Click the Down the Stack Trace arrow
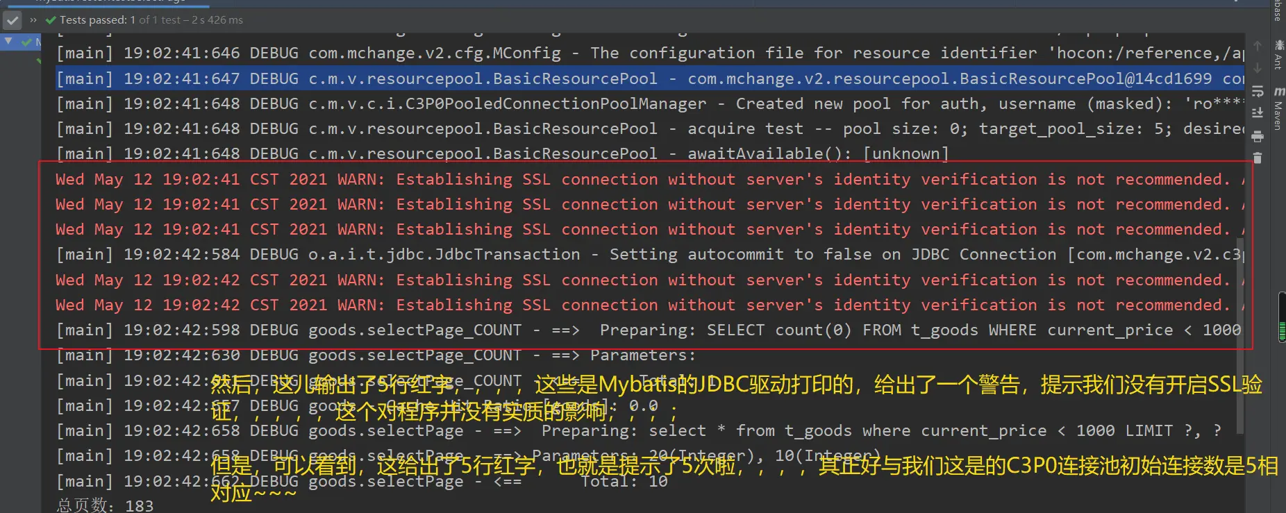The height and width of the screenshot is (513, 1286). (x=1258, y=68)
